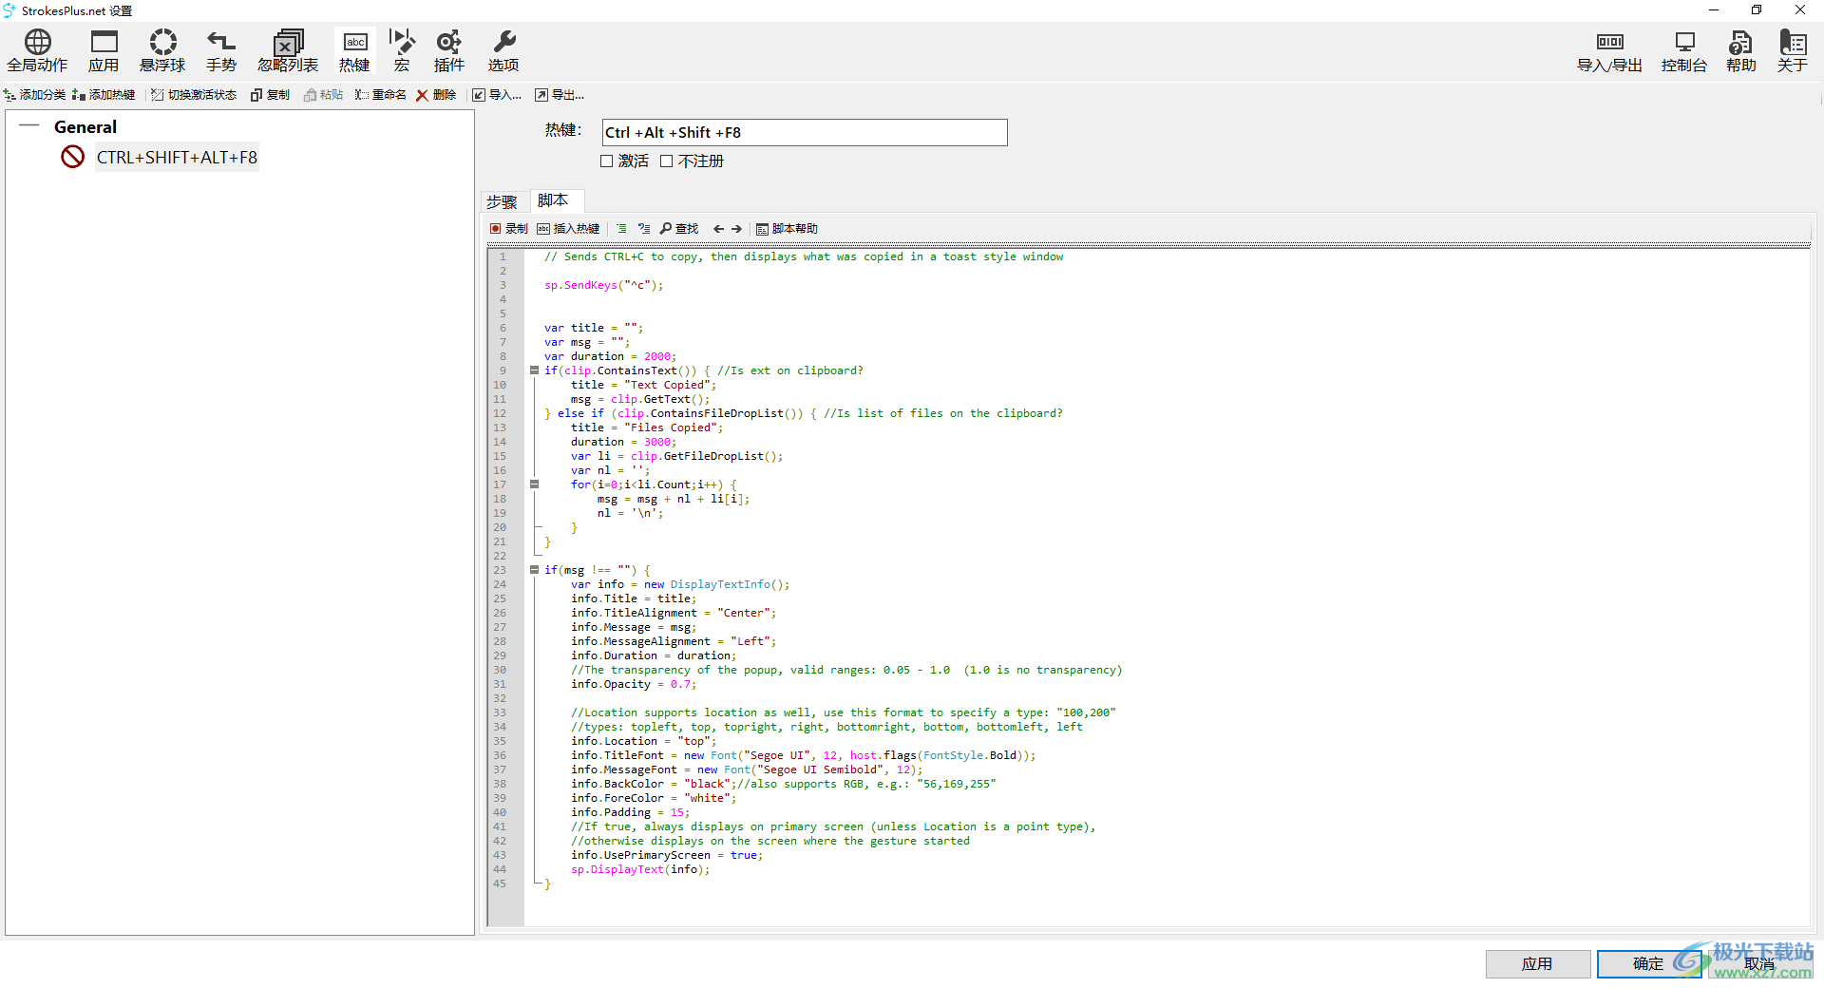Click 插入热键 in the script toolbar
The width and height of the screenshot is (1824, 988).
coord(568,229)
